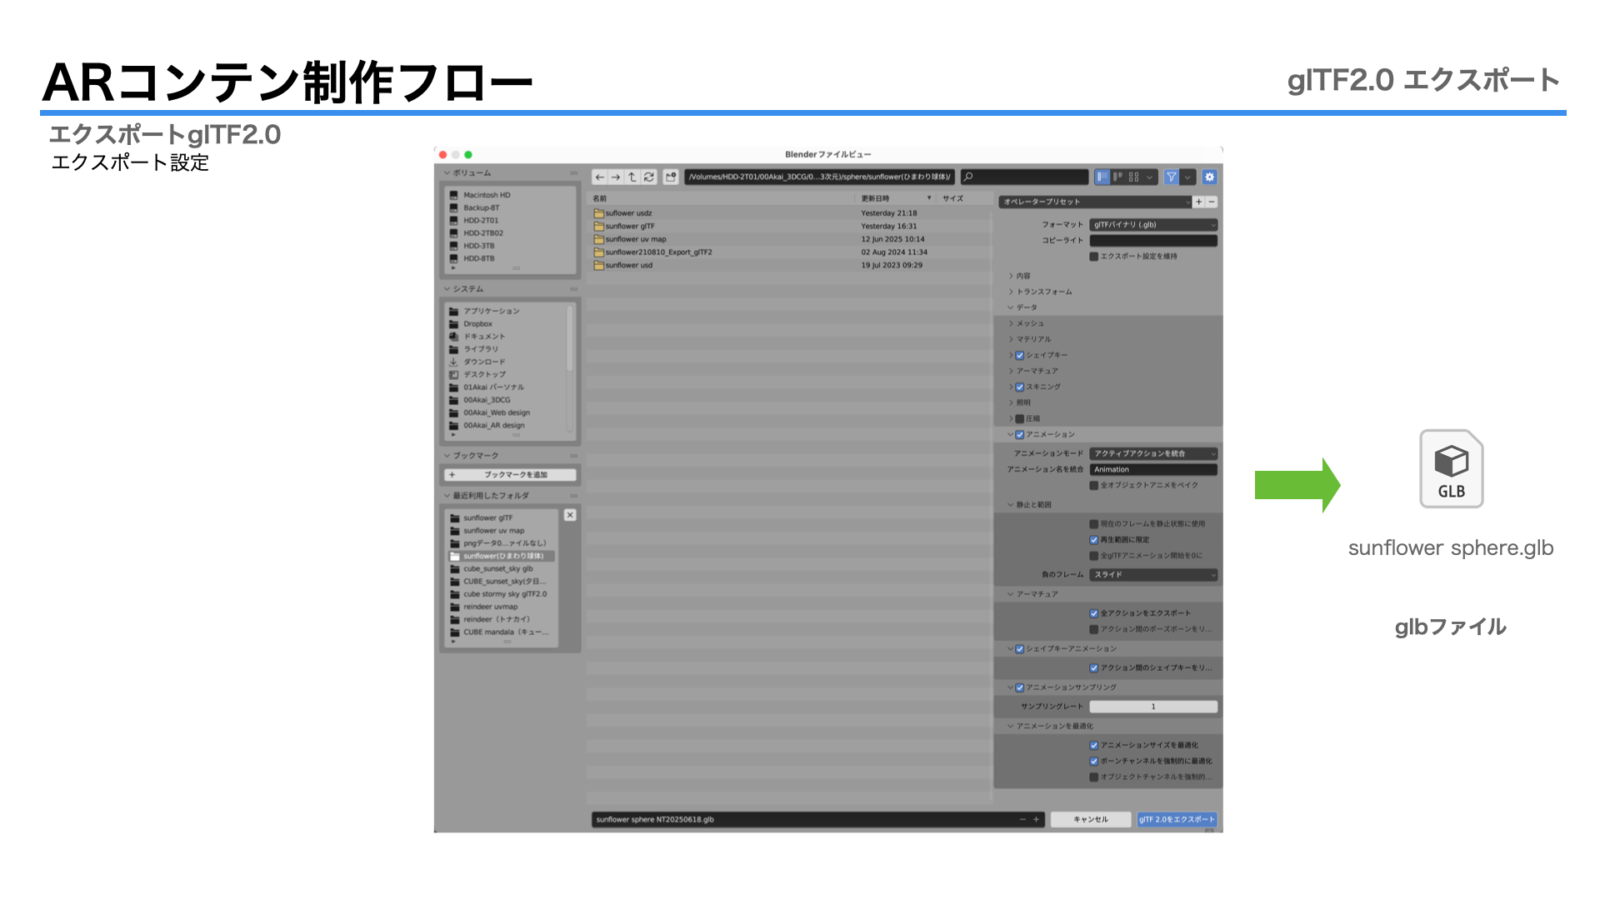Click the file search magnifier field

click(x=1024, y=177)
